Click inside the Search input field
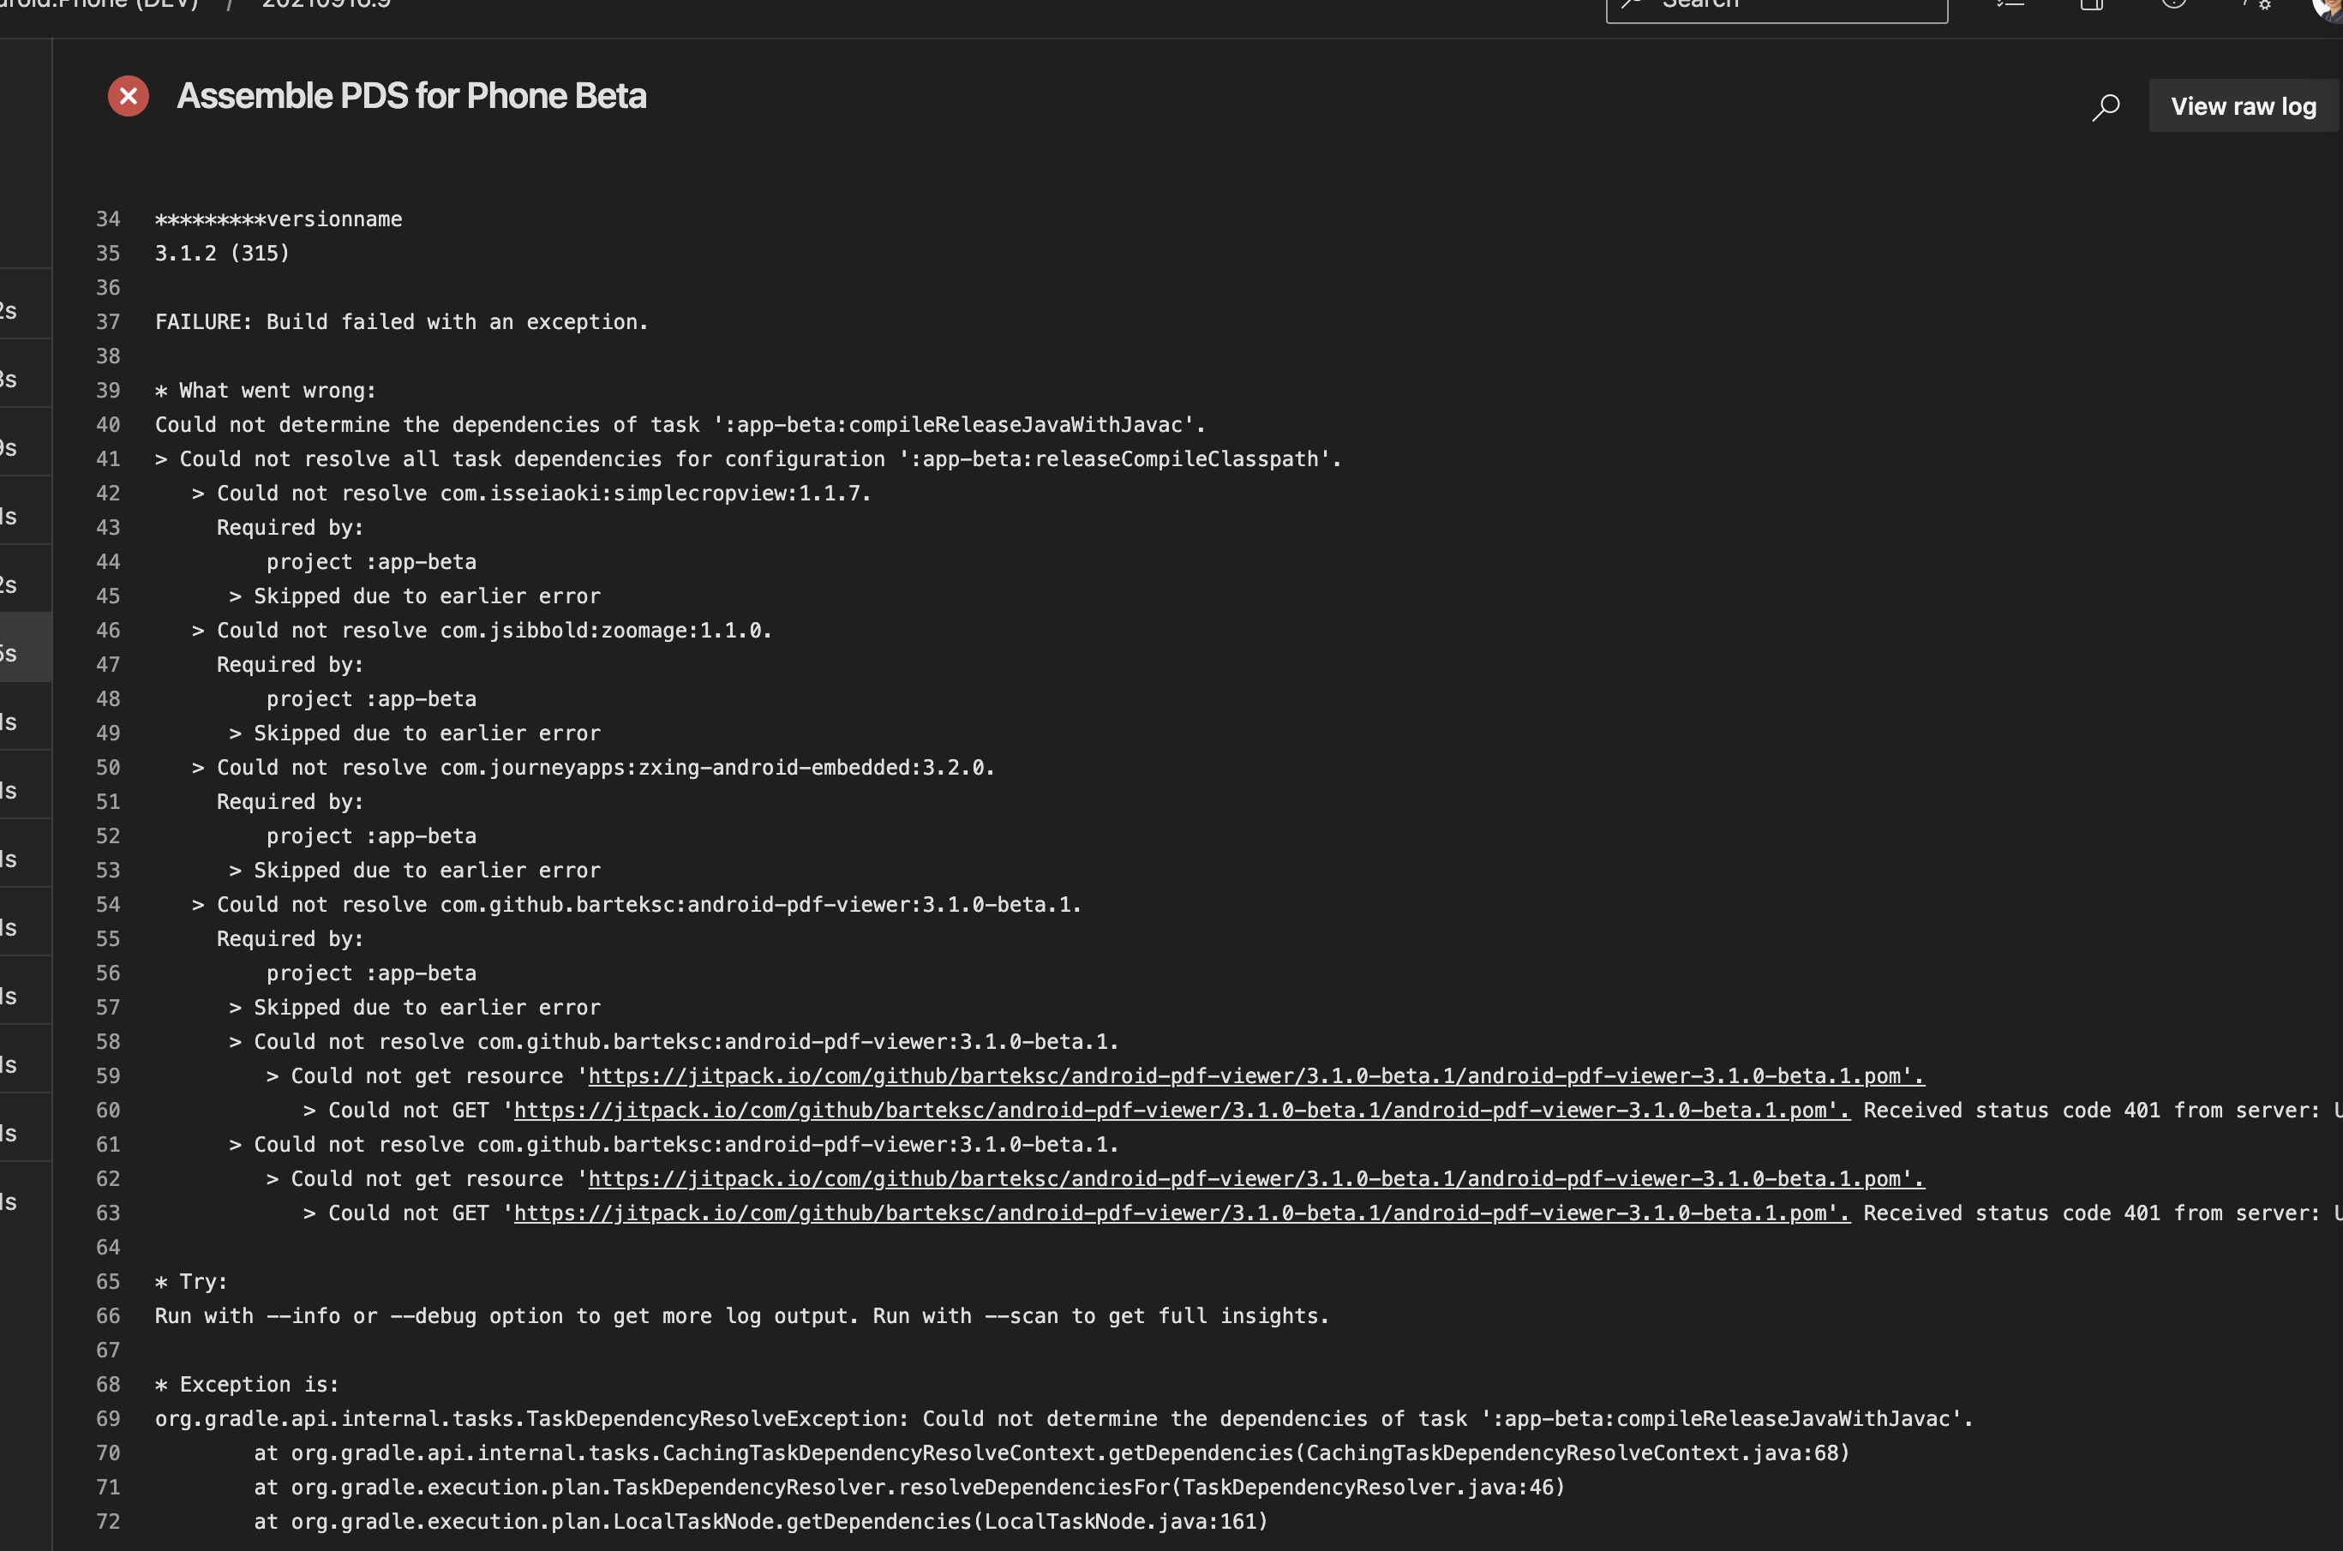The height and width of the screenshot is (1551, 2343). pyautogui.click(x=1780, y=6)
